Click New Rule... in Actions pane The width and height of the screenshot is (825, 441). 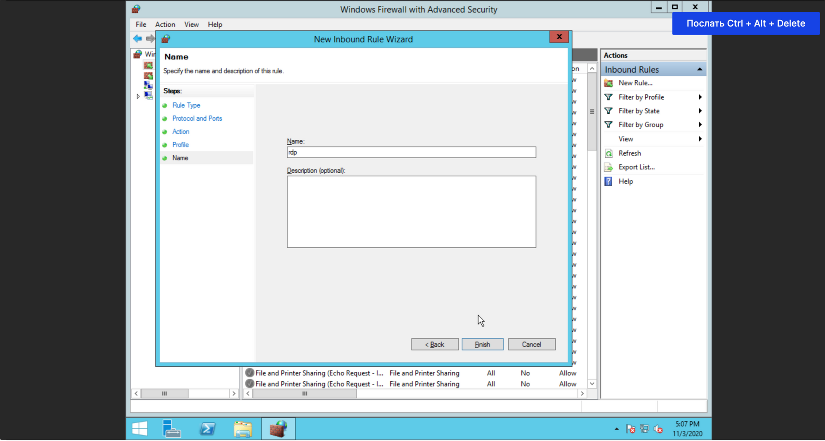635,83
